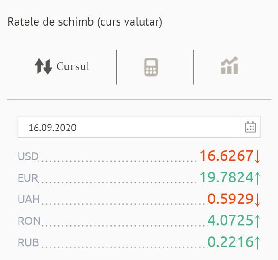Image resolution: width=278 pixels, height=260 pixels.
Task: Click the USD rate value 16.6267
Action: (x=227, y=156)
